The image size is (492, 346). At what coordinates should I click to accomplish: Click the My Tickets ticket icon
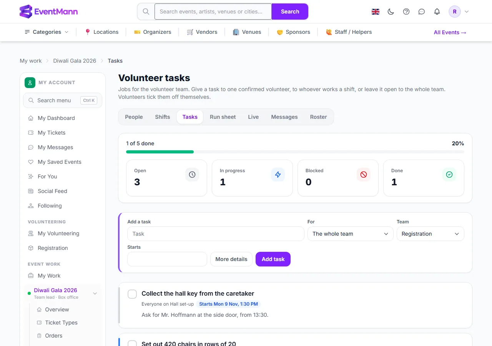31,133
